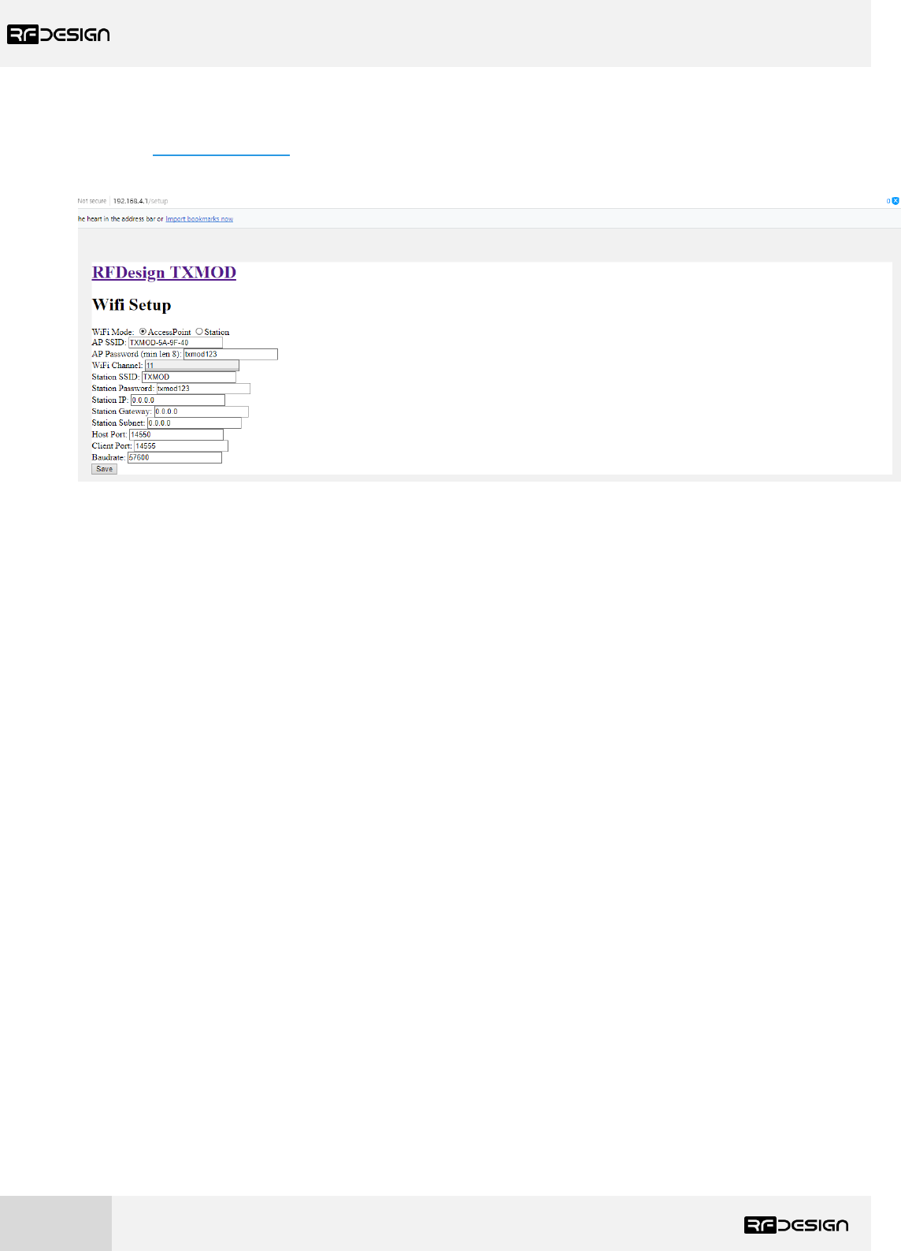Click the Client Port input field

pyautogui.click(x=181, y=446)
